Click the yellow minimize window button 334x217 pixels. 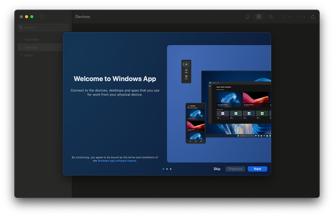click(x=27, y=17)
